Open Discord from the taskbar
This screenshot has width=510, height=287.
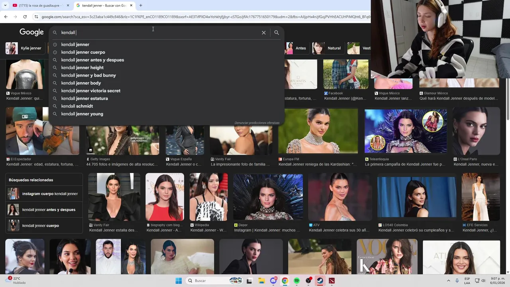[273, 281]
